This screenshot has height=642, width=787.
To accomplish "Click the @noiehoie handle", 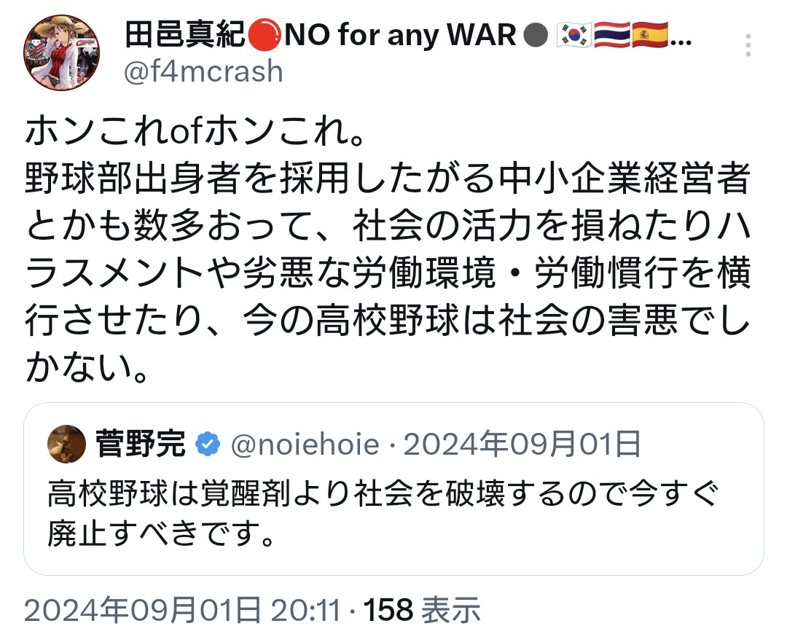I will pos(305,445).
